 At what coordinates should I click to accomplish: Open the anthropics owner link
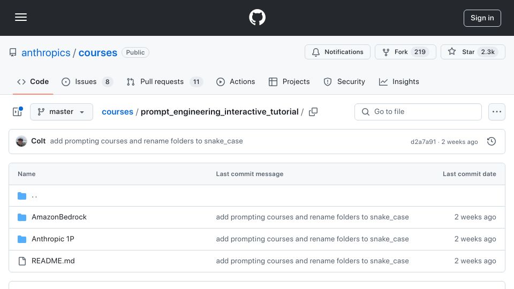(x=46, y=52)
